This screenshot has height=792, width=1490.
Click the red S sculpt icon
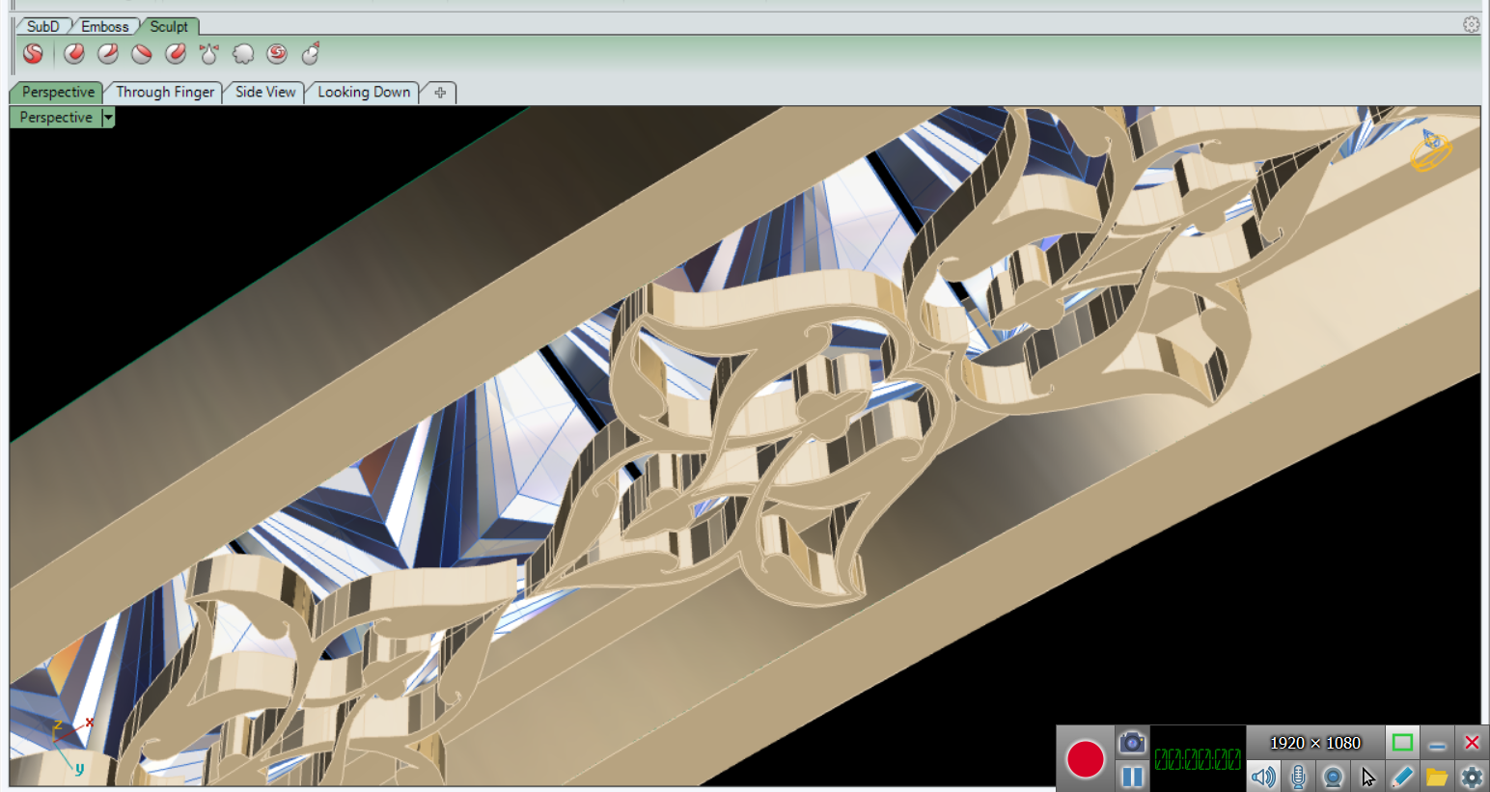33,54
